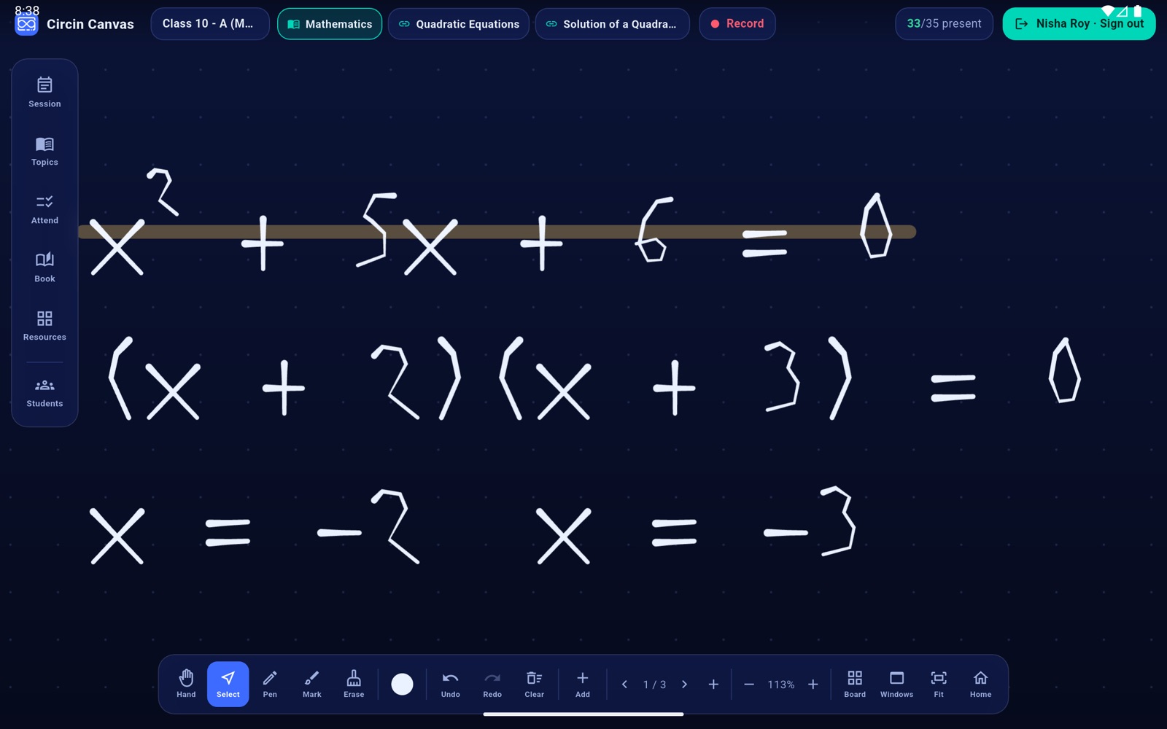The image size is (1167, 729).
Task: Redo the last action
Action: pyautogui.click(x=492, y=684)
